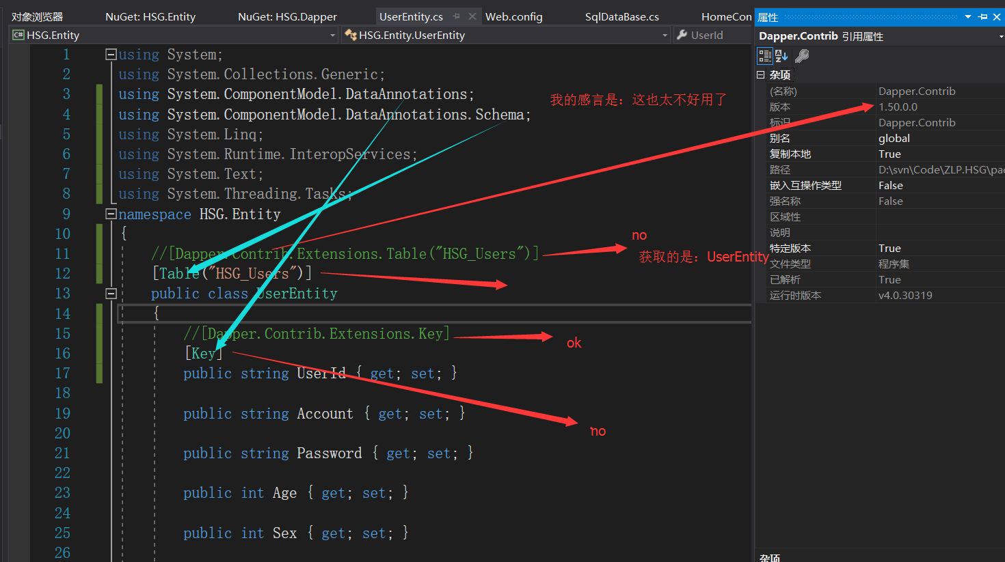The image size is (1005, 562).
Task: Select the 已解析 property row label
Action: point(785,279)
